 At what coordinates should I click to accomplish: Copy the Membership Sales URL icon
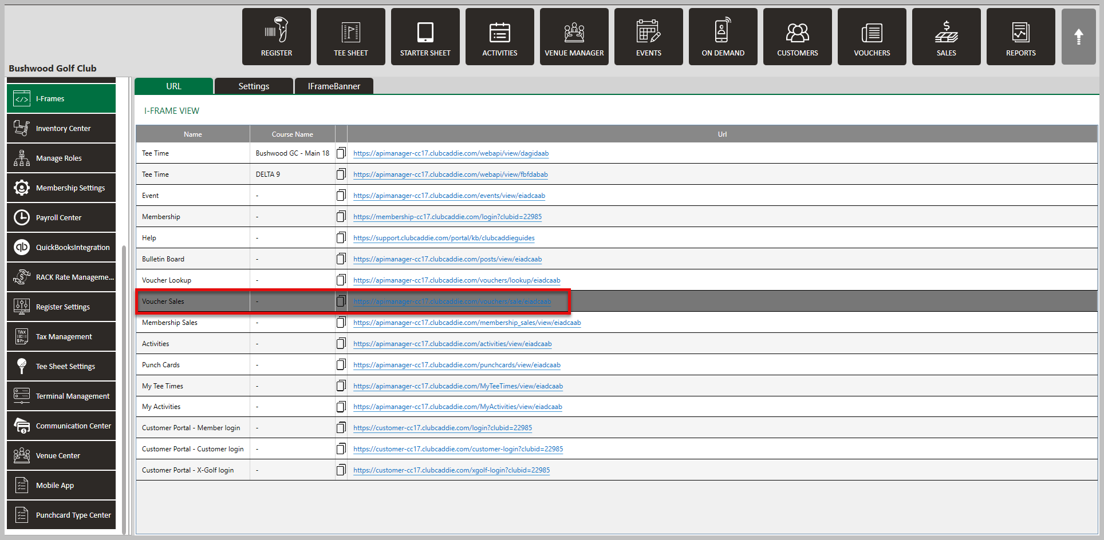(x=341, y=323)
